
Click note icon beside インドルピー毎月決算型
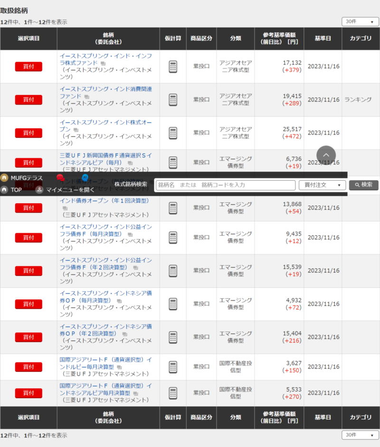pos(119,367)
